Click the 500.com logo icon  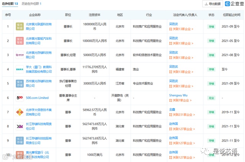click(x=20, y=98)
